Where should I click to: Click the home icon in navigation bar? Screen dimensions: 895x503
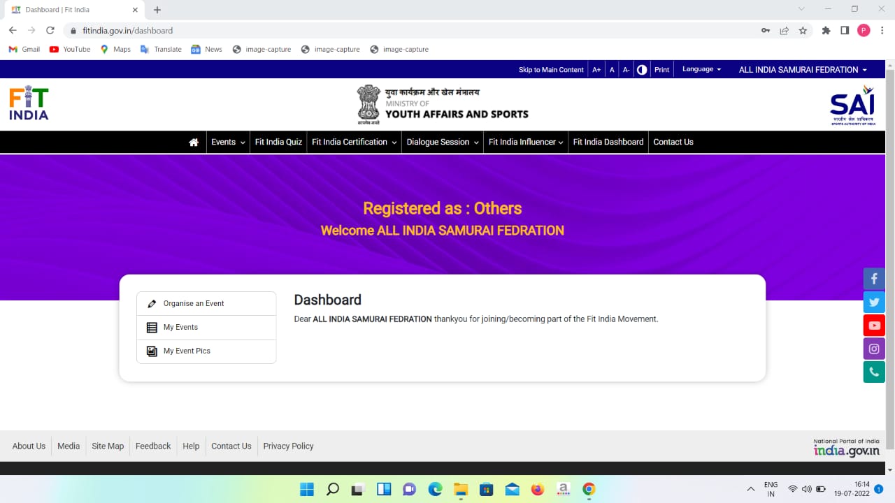tap(194, 142)
